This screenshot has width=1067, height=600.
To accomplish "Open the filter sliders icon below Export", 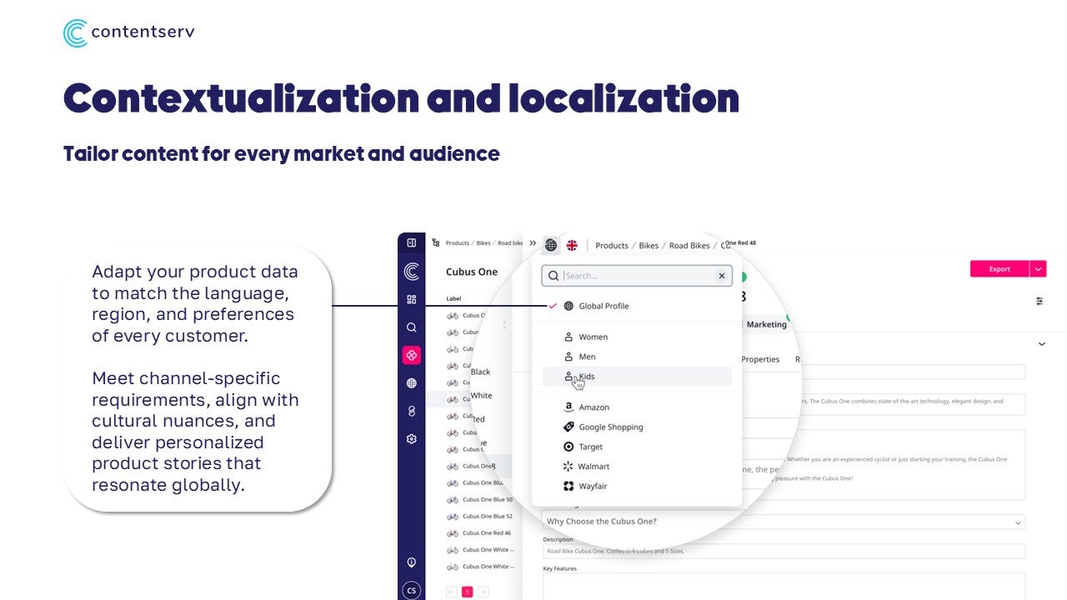I will 1039,301.
